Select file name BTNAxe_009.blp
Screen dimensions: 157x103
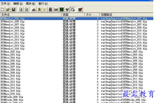[x=11, y=73]
